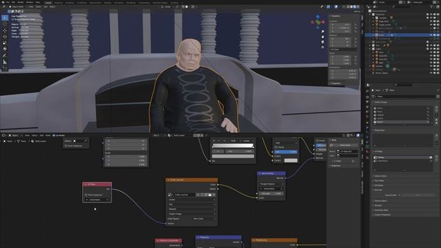Select the Transform tool
Viewport: 441px width, 248px height.
(x=5, y=49)
